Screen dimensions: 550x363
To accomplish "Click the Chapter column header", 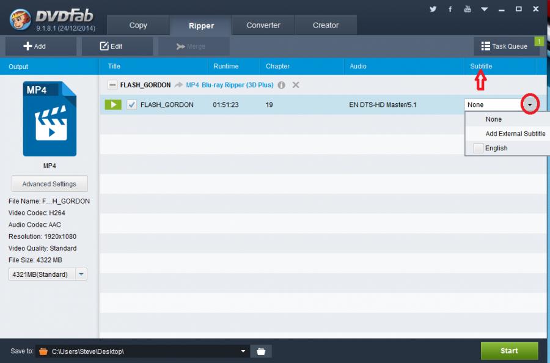I will click(277, 66).
